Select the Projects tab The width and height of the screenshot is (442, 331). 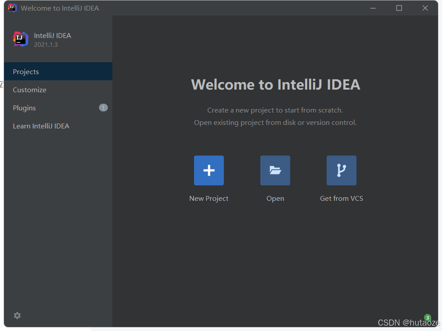tap(58, 71)
